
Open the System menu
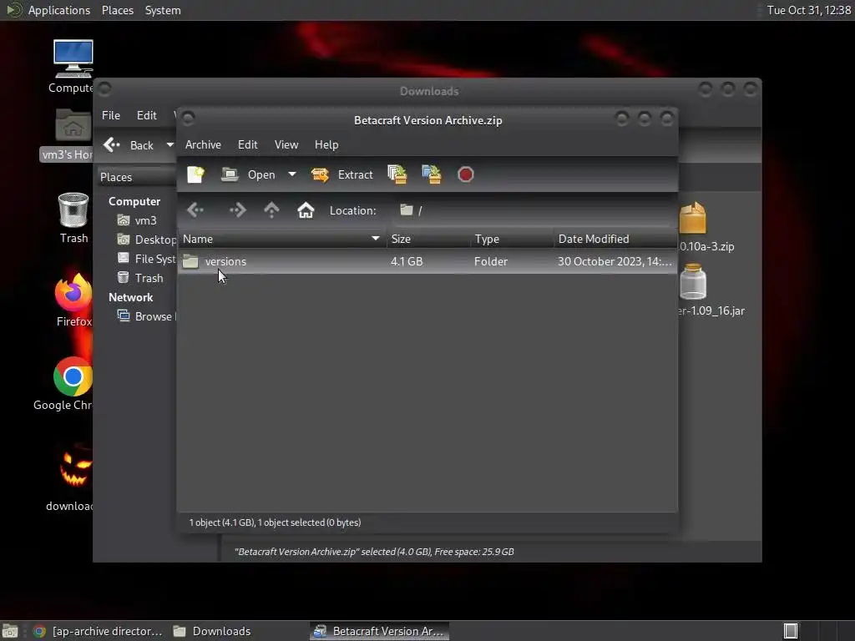(163, 10)
